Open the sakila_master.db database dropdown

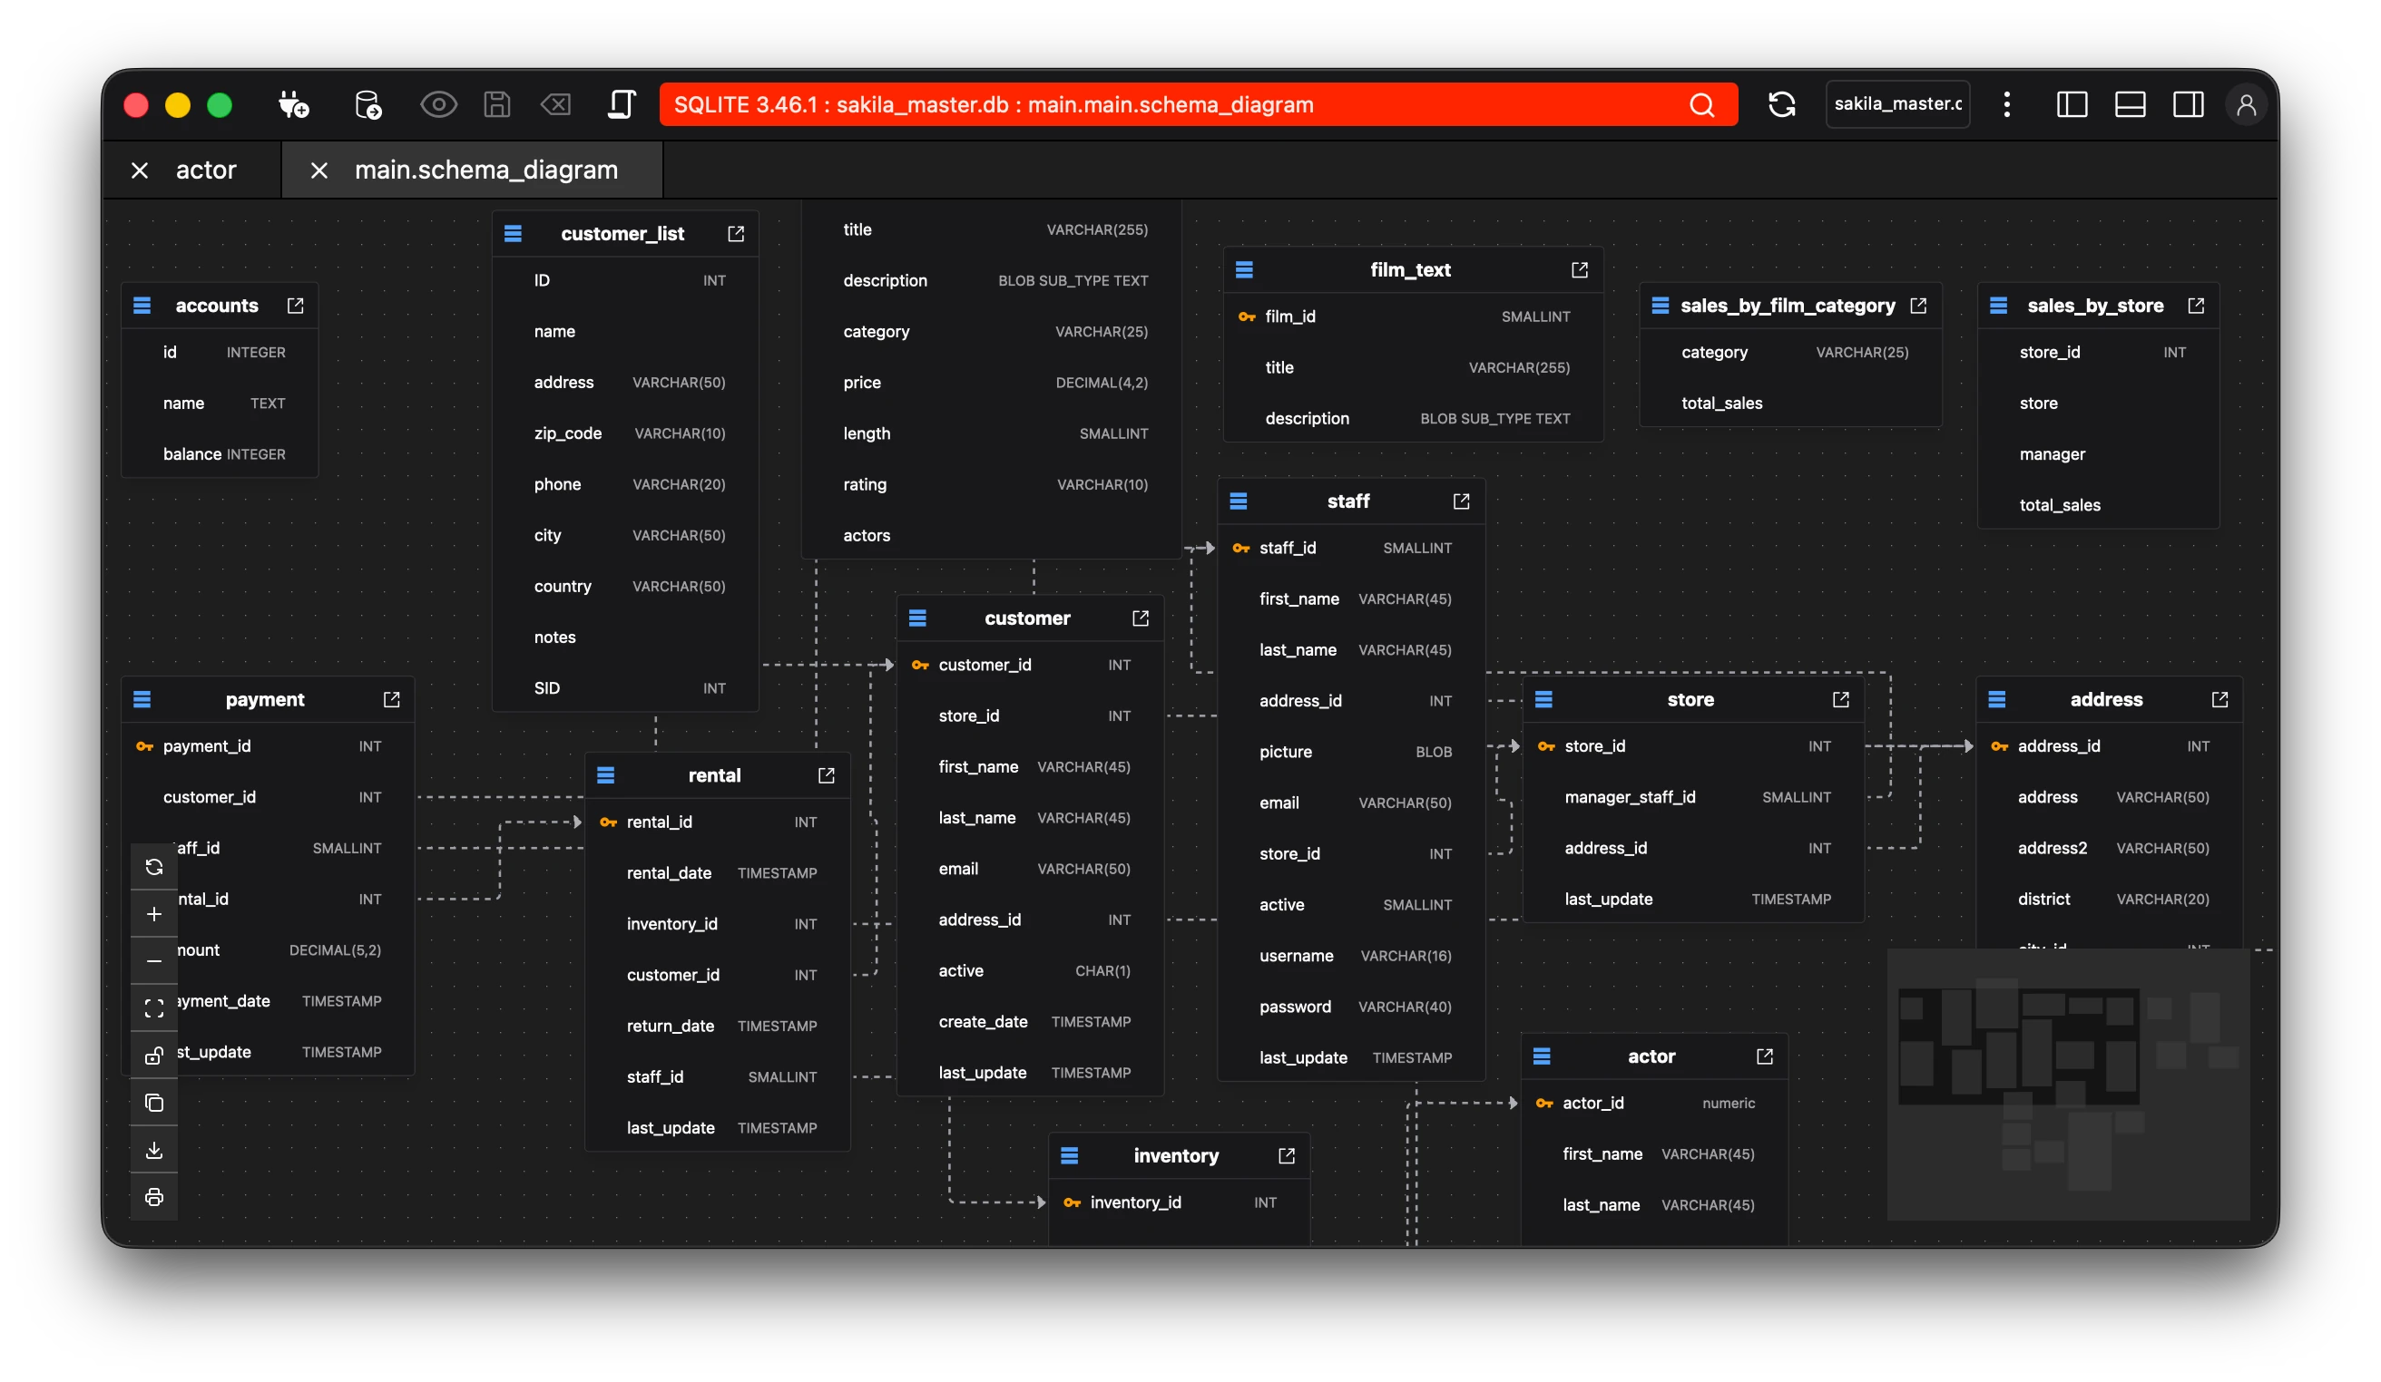point(1897,105)
